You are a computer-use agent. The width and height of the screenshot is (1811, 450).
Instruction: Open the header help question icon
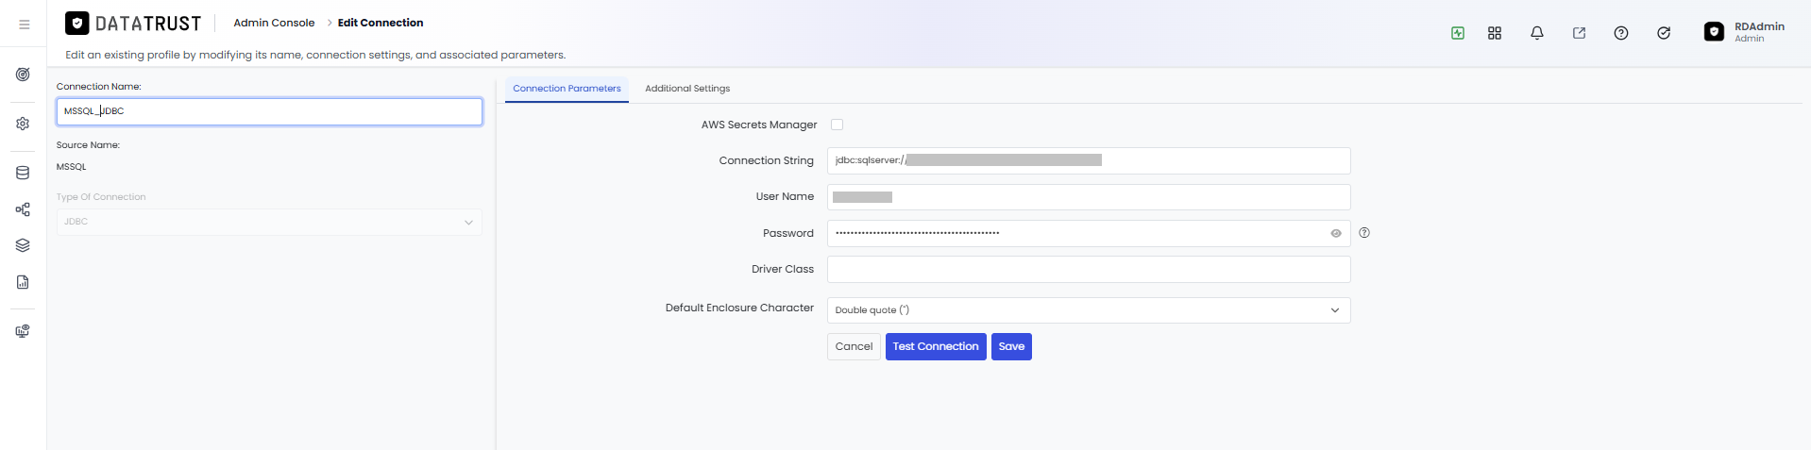tap(1621, 33)
